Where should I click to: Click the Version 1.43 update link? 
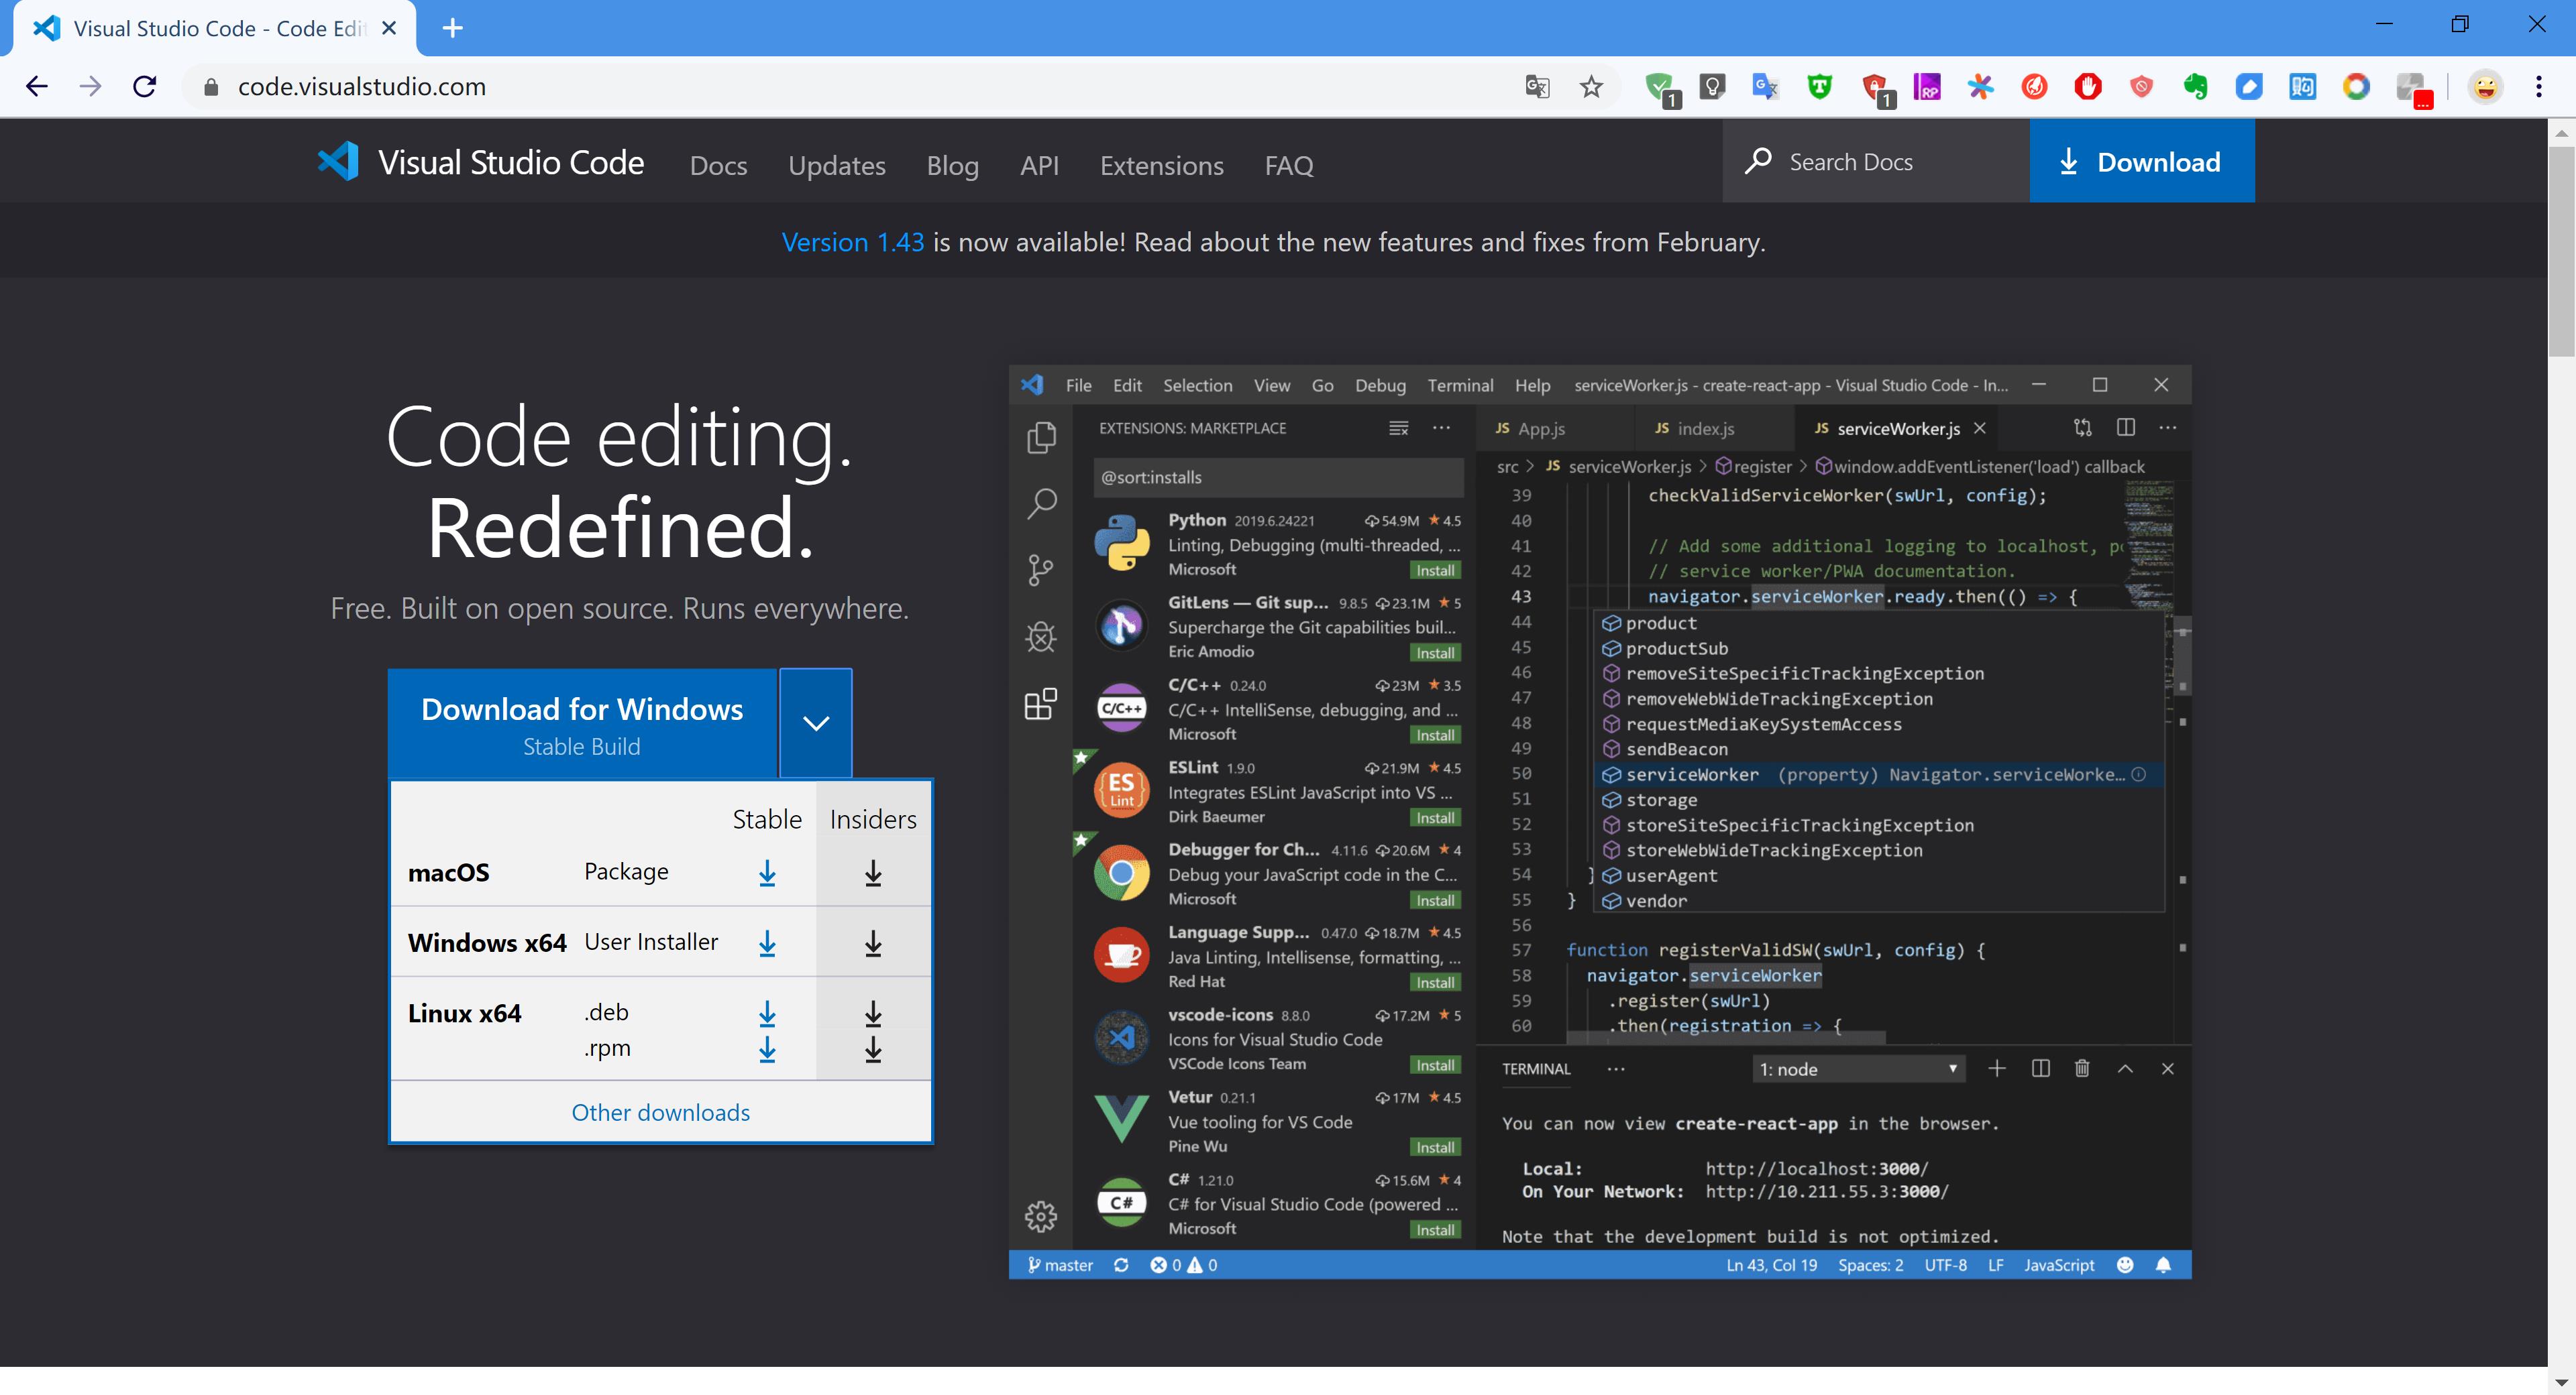[853, 241]
